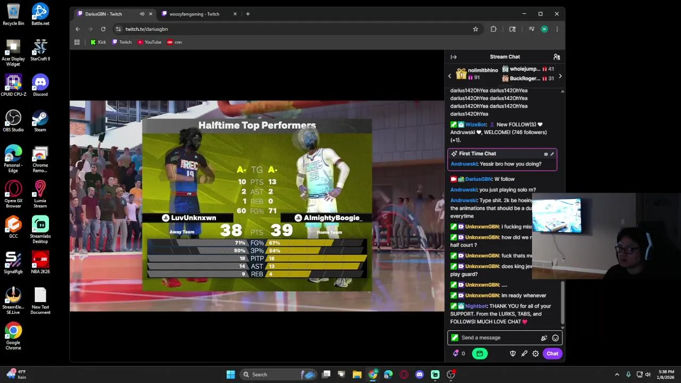This screenshot has height=383, width=681.
Task: Click the Twitch stream video player
Action: 257,206
